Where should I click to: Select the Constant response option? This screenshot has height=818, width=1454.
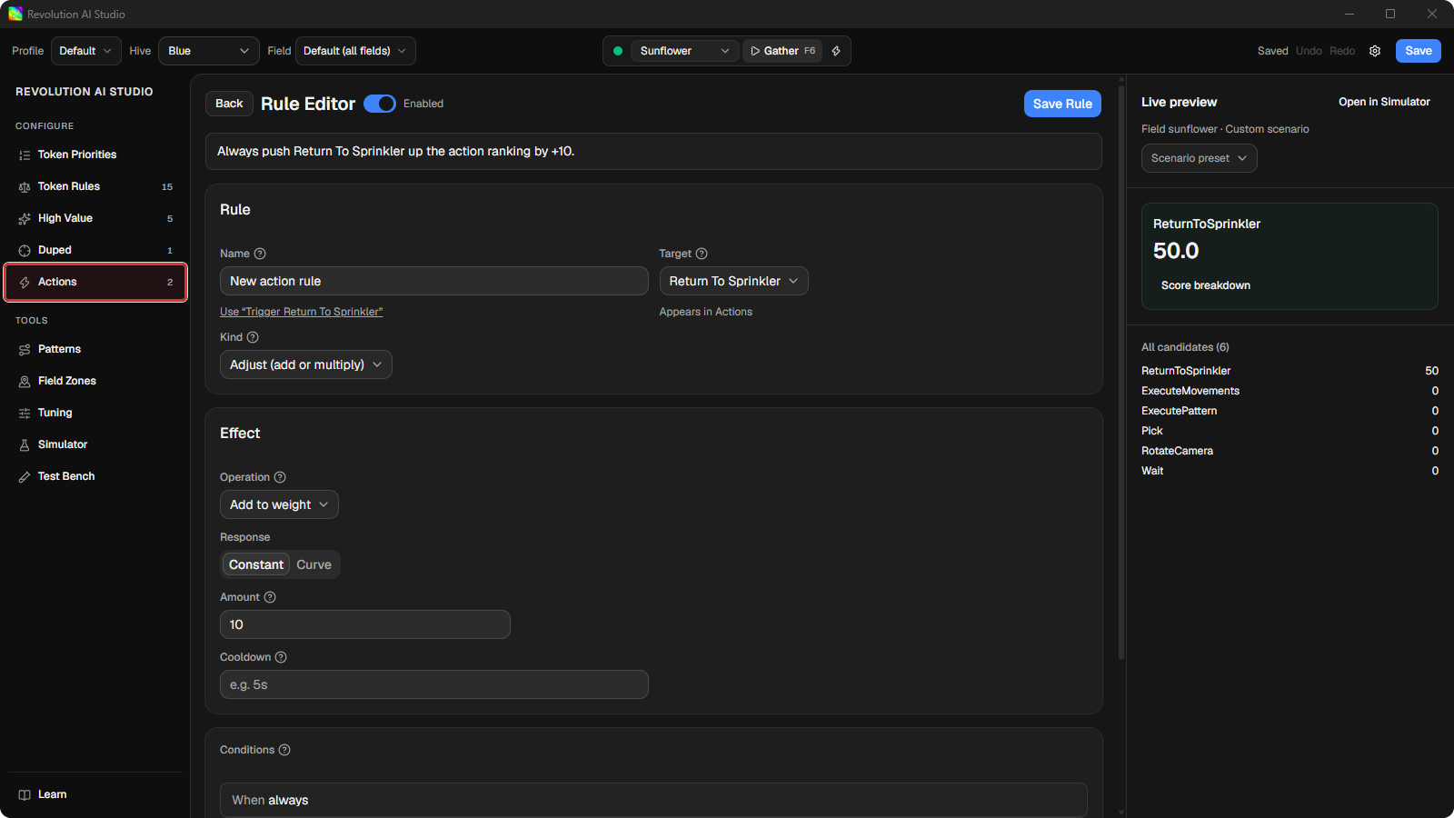coord(256,564)
